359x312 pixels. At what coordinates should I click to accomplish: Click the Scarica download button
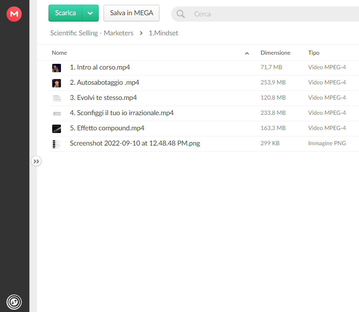[x=65, y=13]
